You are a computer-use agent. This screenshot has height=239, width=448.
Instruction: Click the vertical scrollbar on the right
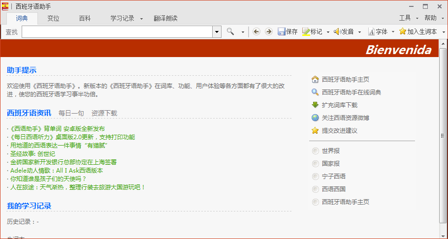click(443, 138)
